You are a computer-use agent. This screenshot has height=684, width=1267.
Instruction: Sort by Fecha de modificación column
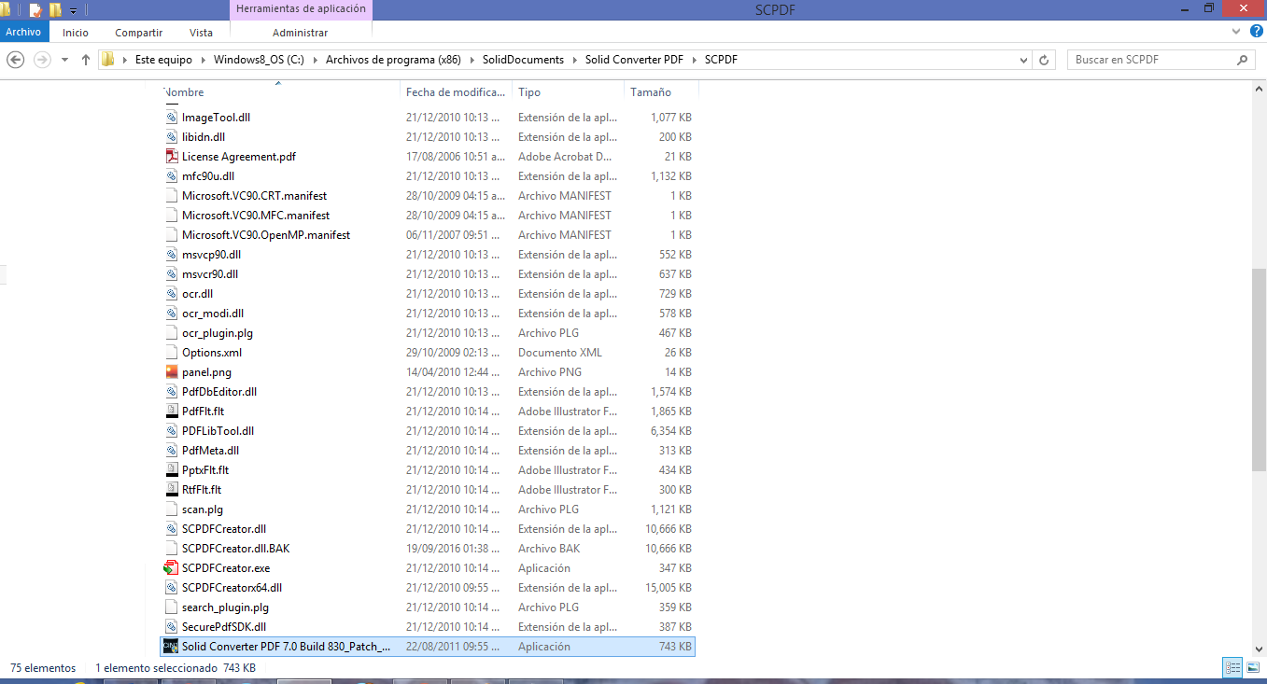click(x=457, y=92)
